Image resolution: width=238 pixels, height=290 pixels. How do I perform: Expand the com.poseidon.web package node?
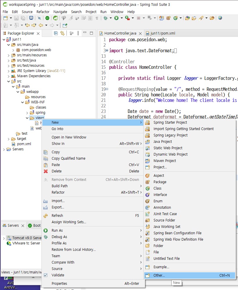[x=13, y=50]
